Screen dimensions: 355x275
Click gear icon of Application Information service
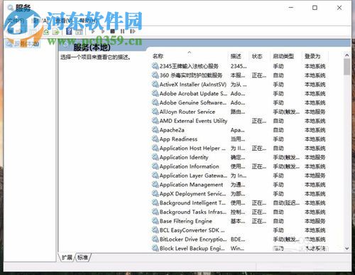155,166
